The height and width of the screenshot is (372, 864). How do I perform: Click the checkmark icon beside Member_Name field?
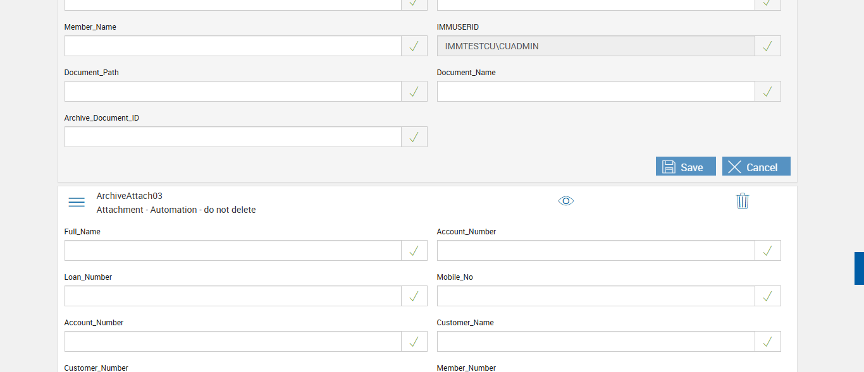click(x=414, y=46)
